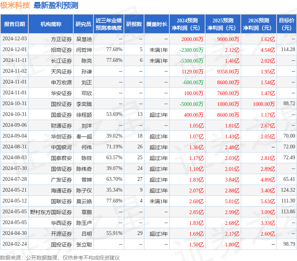The height and width of the screenshot is (261, 297).
Task: Click the 研究员 column header
Action: (x=83, y=24)
